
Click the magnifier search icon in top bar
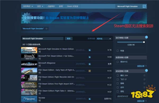coord(144,6)
